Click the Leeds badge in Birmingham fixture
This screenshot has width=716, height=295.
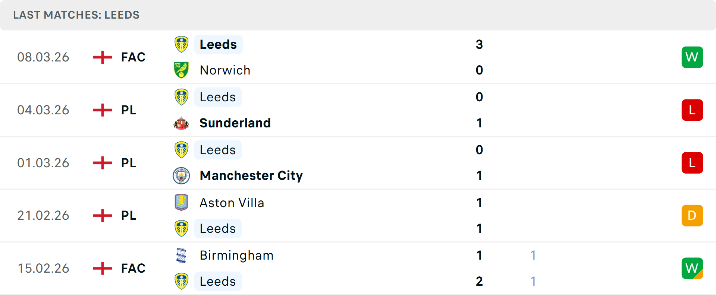181,281
